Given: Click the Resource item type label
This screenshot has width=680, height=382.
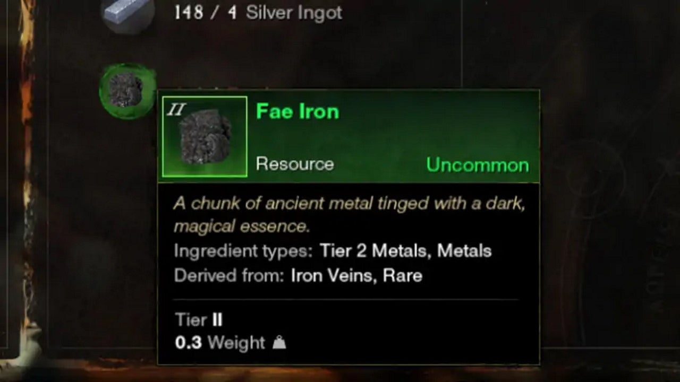Looking at the screenshot, I should pyautogui.click(x=295, y=164).
